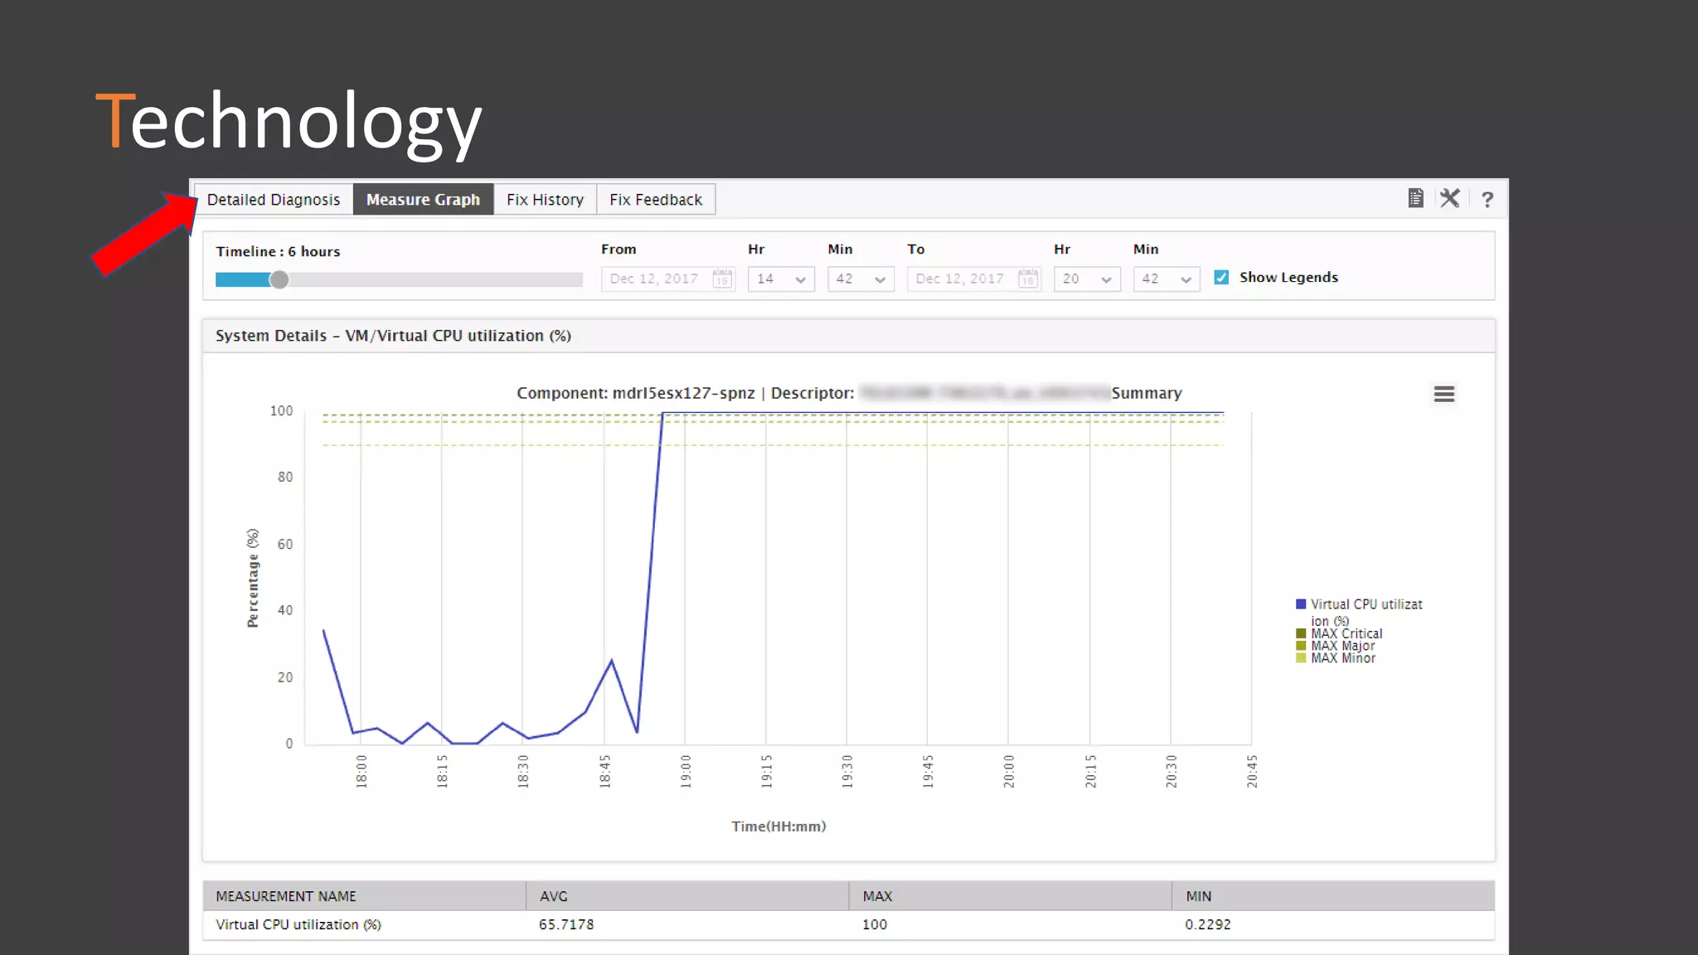Viewport: 1698px width, 955px height.
Task: Expand the To hour dropdown showing 20
Action: tap(1087, 279)
